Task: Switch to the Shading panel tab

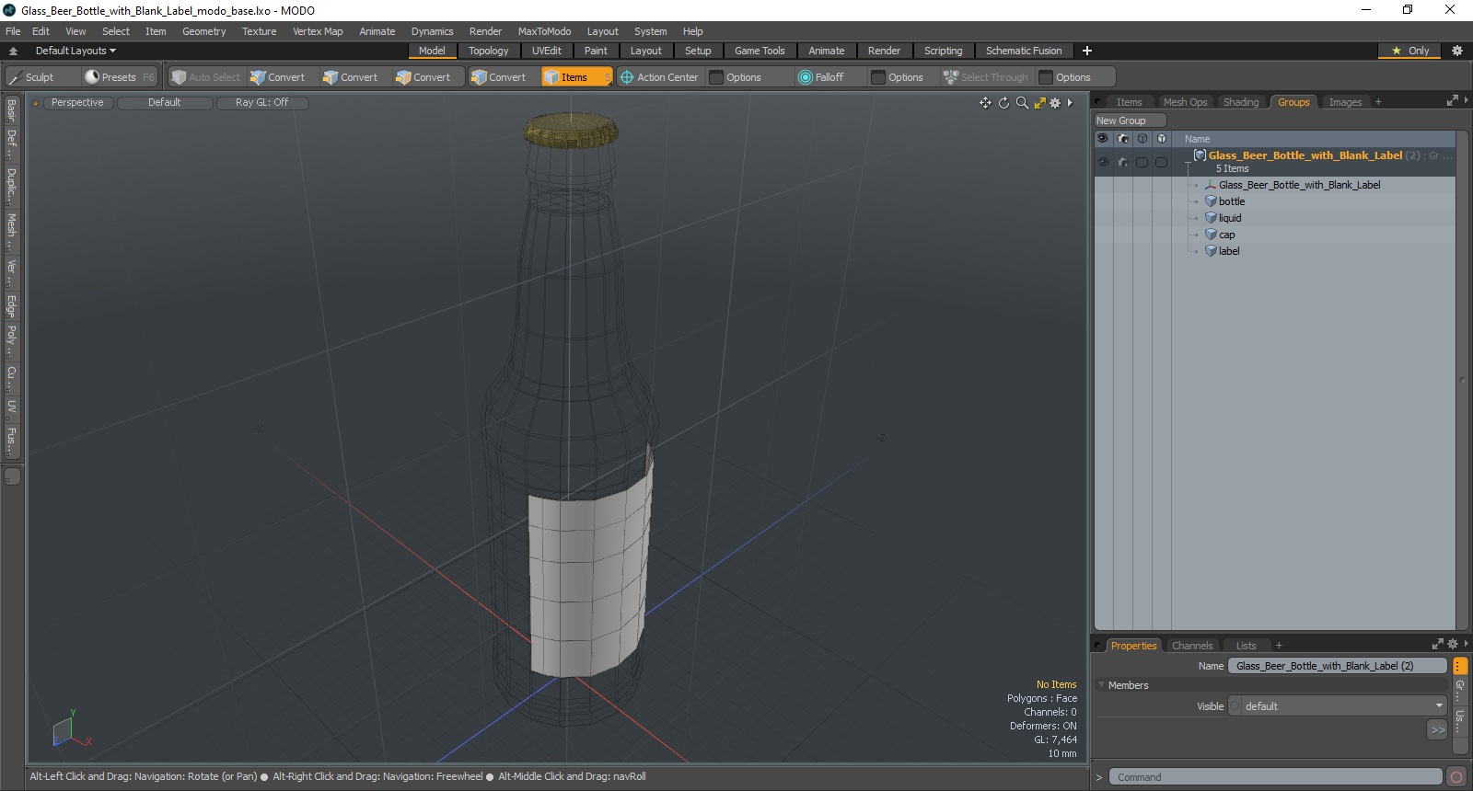Action: (1240, 102)
